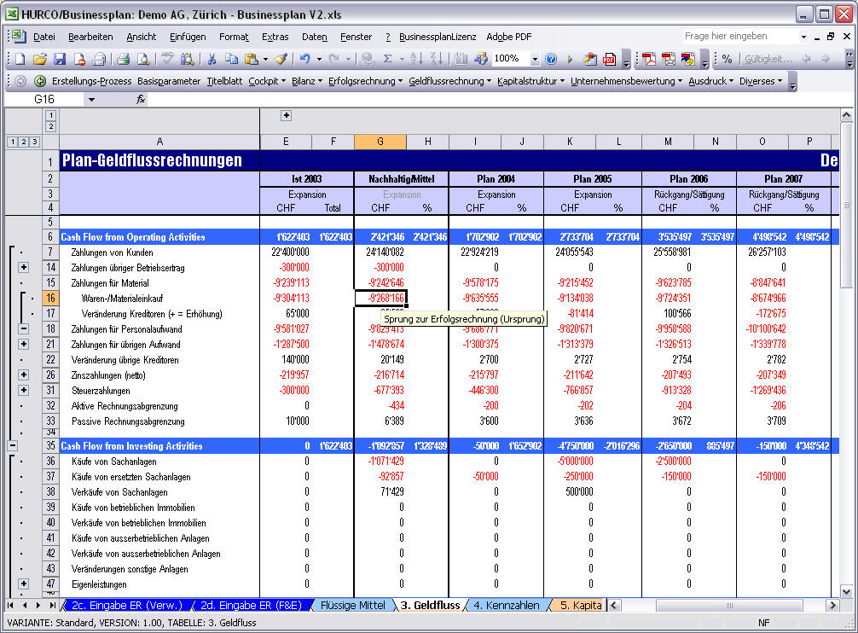This screenshot has height=633, width=858.
Task: Open the Ausdruck dropdown menu
Action: [710, 81]
